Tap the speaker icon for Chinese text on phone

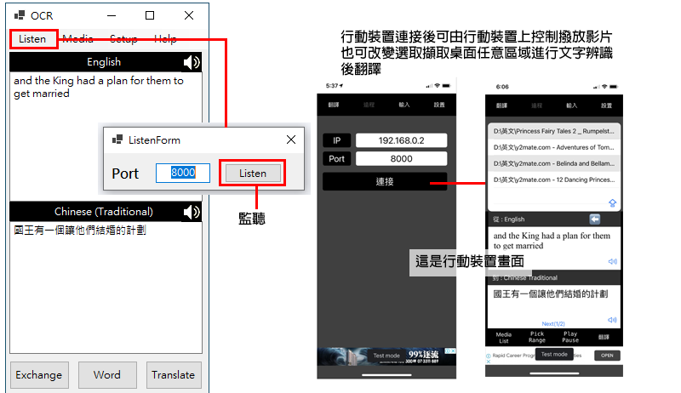click(x=612, y=320)
